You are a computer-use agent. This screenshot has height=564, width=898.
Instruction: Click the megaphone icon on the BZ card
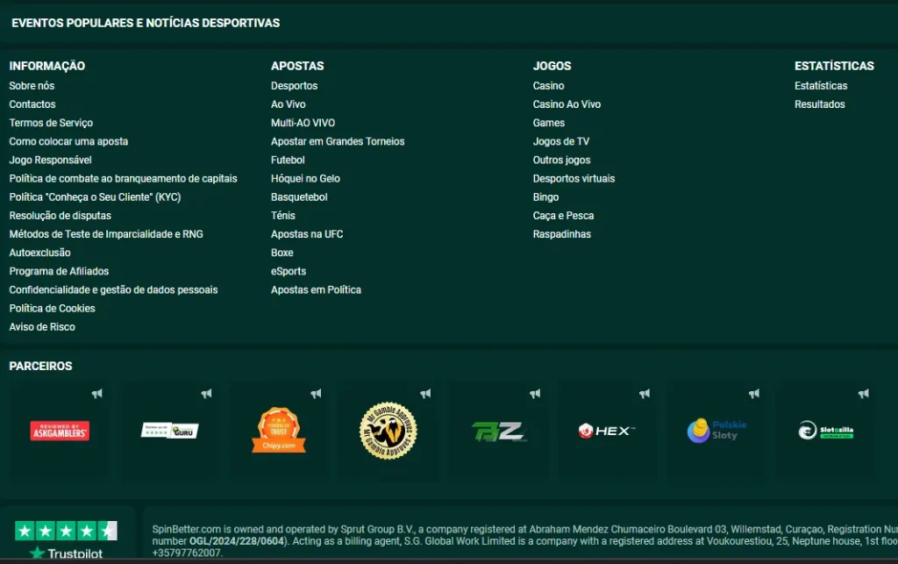click(535, 393)
